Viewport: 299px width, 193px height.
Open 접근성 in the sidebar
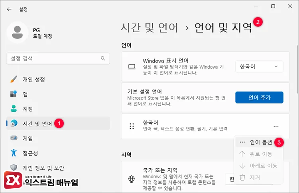58,153
